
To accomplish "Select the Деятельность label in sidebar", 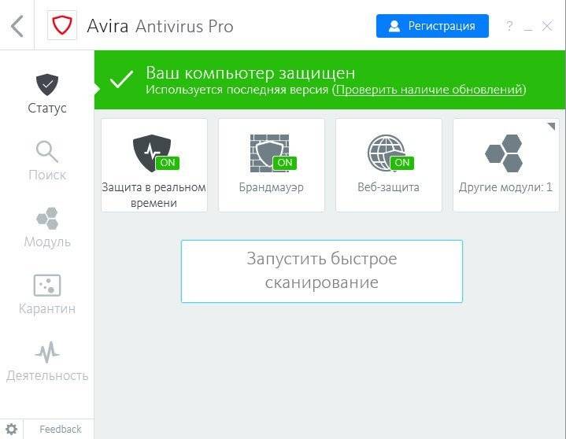I will coord(47,376).
